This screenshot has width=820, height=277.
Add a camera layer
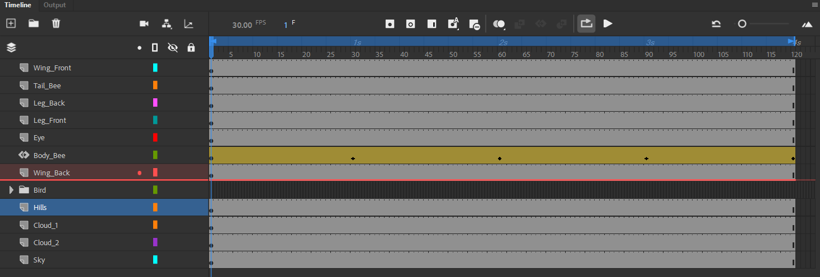pos(144,23)
